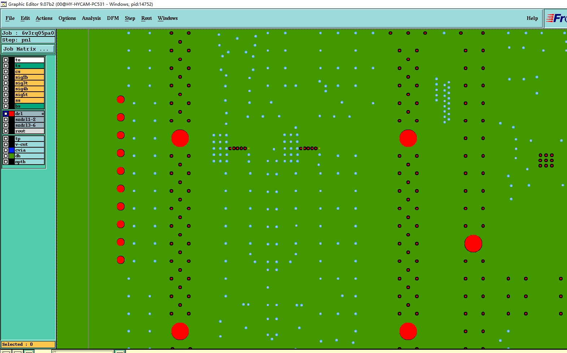This screenshot has height=353, width=567.
Task: Select the 'cs' layer name
Action: click(x=30, y=71)
